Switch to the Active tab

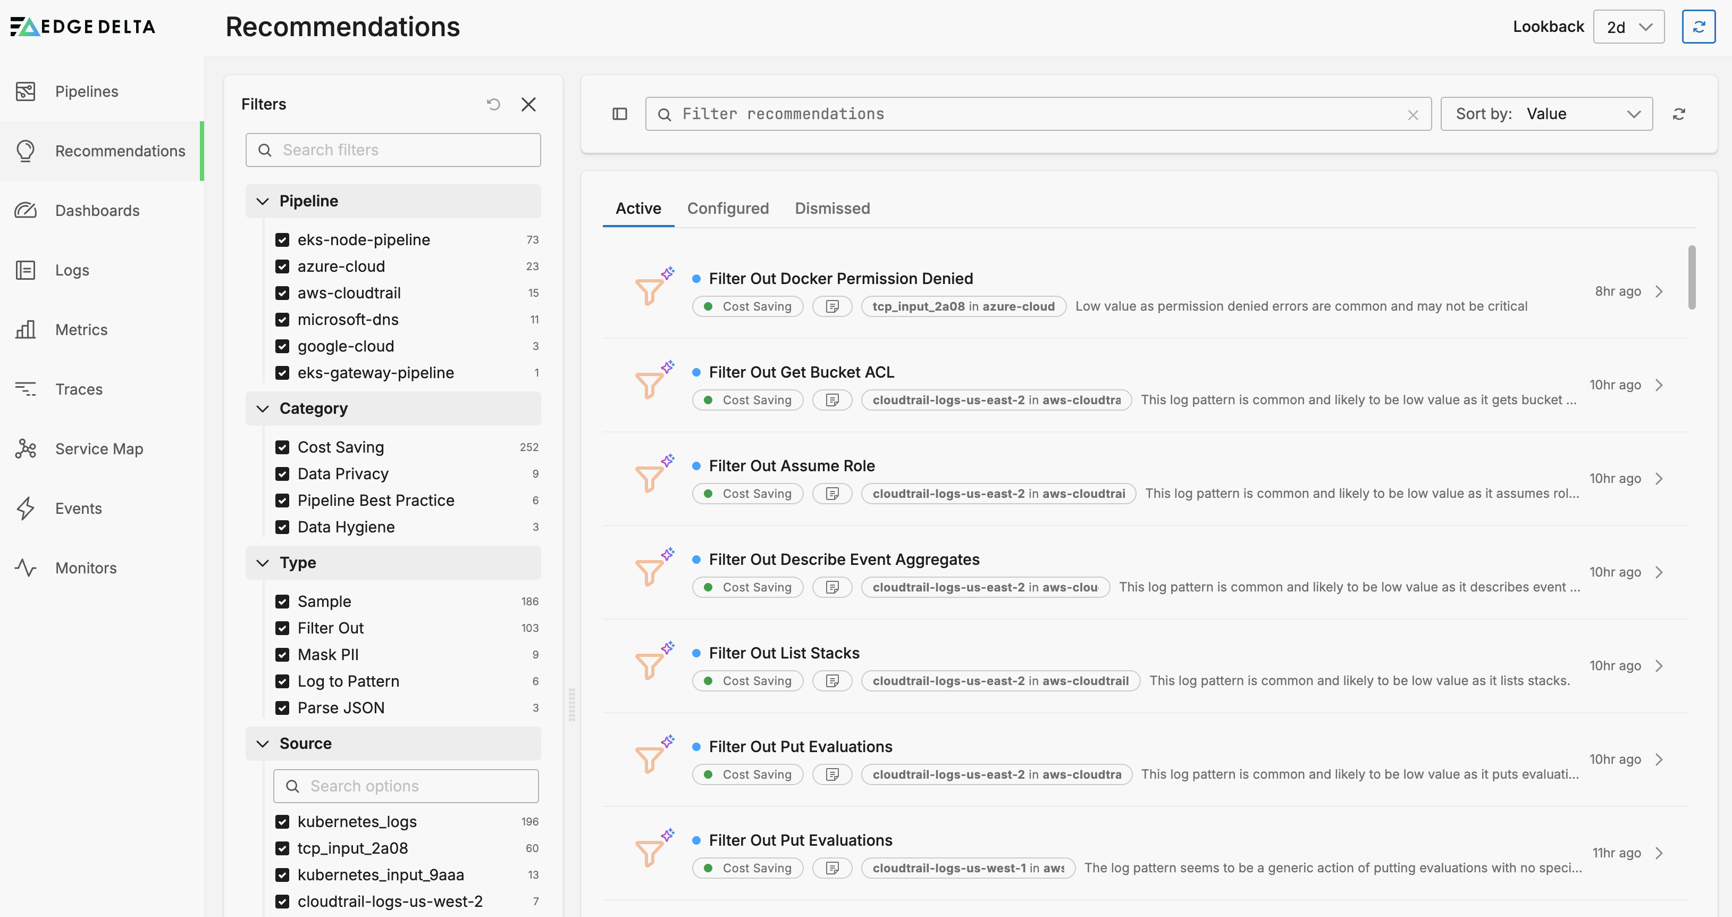point(638,209)
